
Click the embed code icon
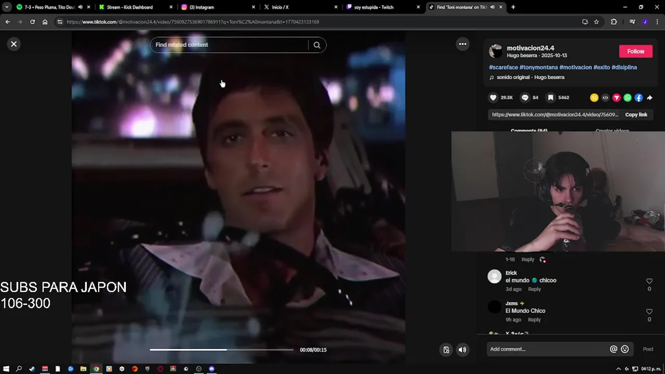[605, 98]
